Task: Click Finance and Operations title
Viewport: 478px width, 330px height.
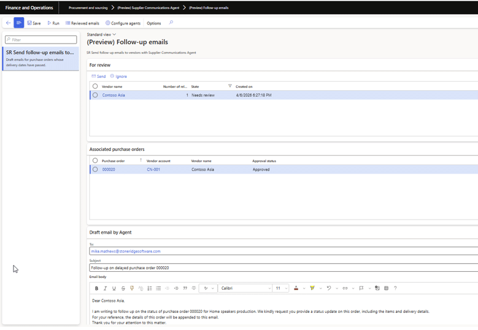Action: [29, 8]
